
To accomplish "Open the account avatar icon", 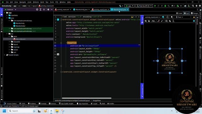I will click(x=200, y=6).
